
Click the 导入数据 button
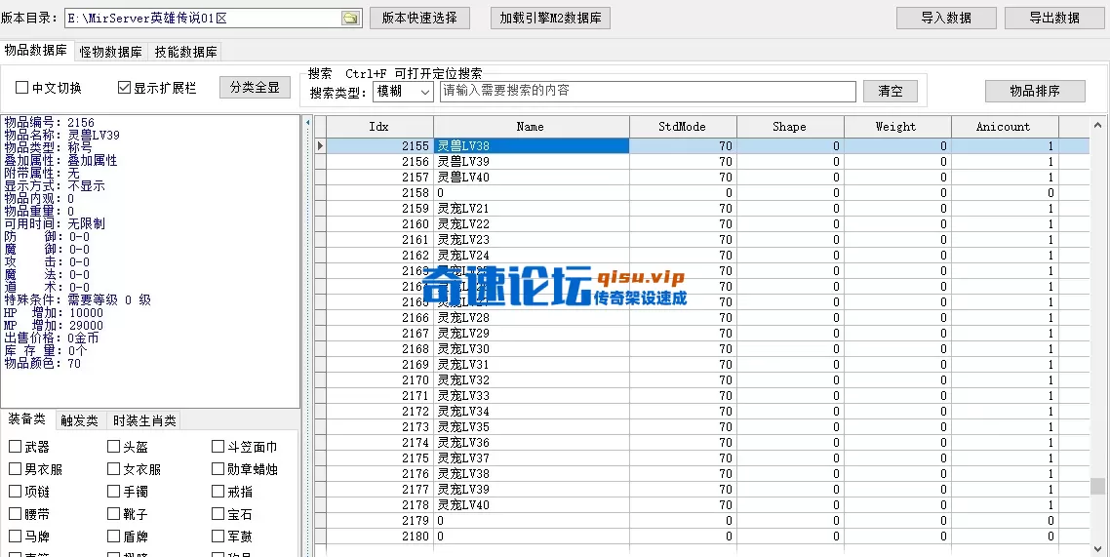946,19
